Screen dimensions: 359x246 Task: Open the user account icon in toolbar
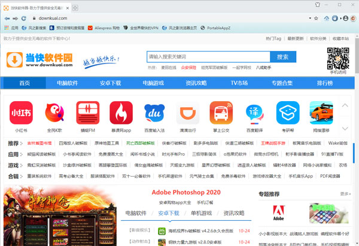pos(346,19)
